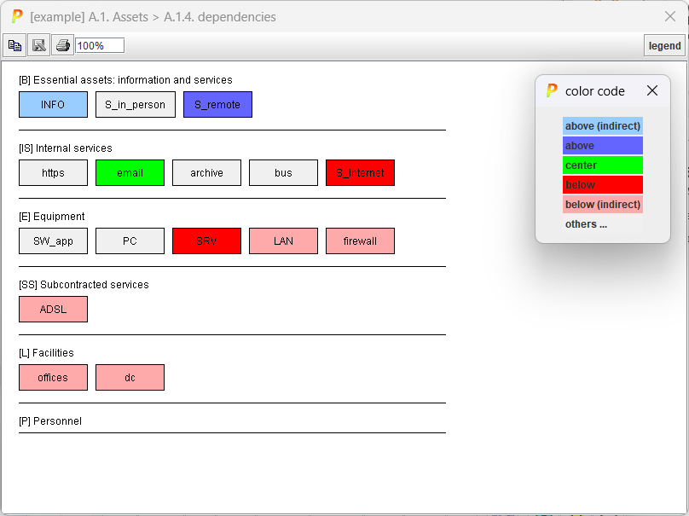Screen dimensions: 689x516
Task: Click the printer icon in toolbar
Action: coord(63,45)
